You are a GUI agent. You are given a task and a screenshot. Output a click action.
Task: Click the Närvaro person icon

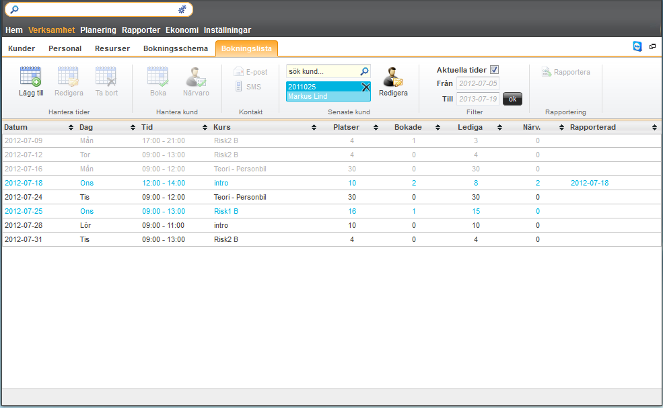[196, 77]
